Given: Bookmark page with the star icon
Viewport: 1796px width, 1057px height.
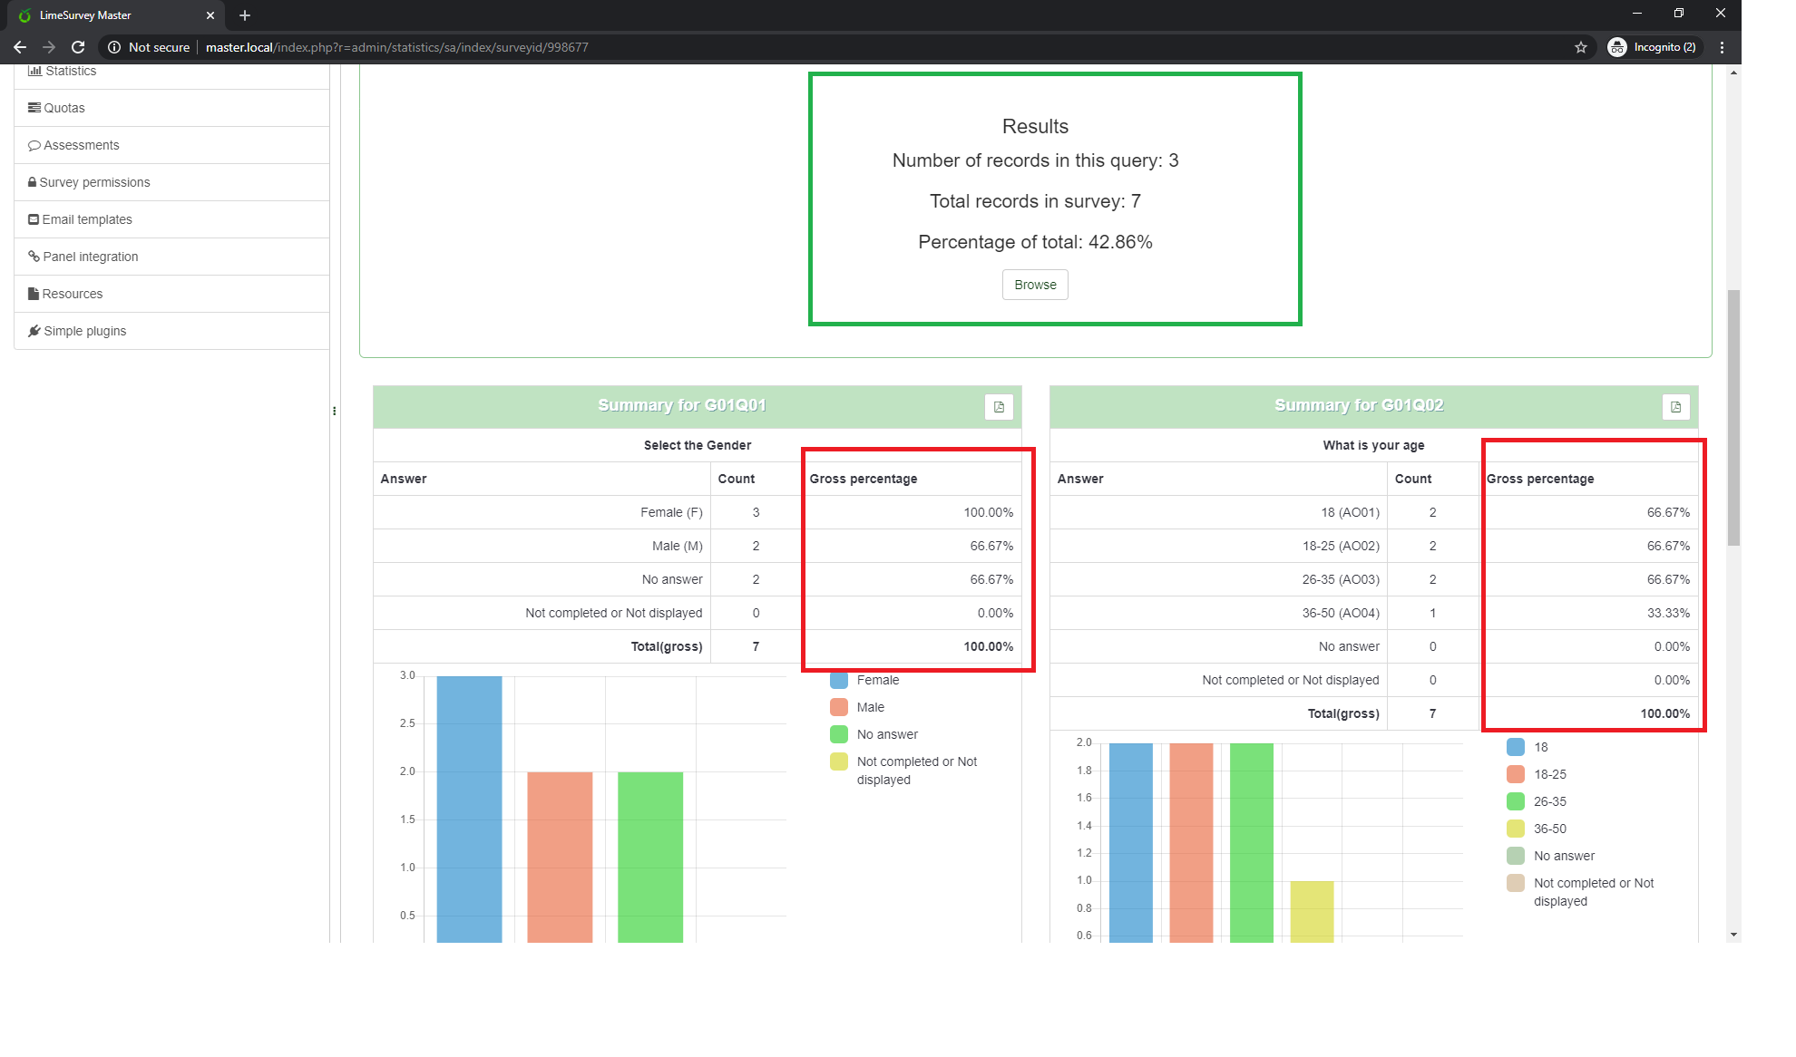Looking at the screenshot, I should click(x=1581, y=47).
